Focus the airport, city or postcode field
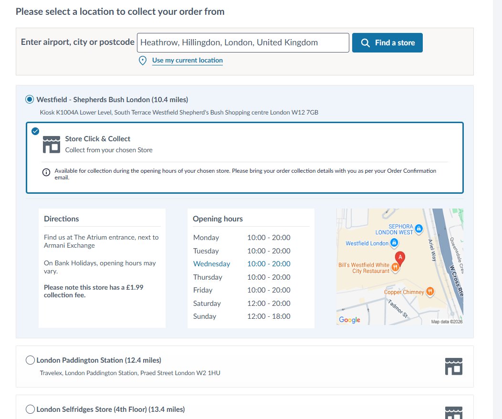Screen dimensions: 502x419 point(243,42)
